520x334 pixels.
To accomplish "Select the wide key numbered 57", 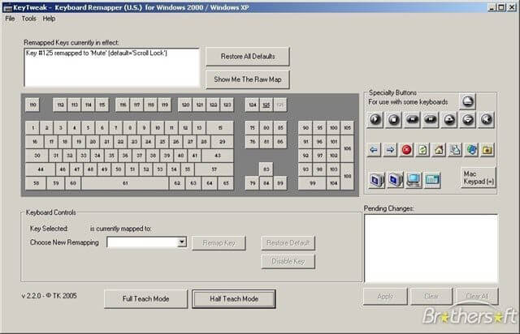I will [214, 169].
